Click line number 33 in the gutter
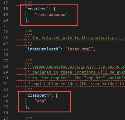The width and height of the screenshot is (125, 120). (x=5, y=95)
